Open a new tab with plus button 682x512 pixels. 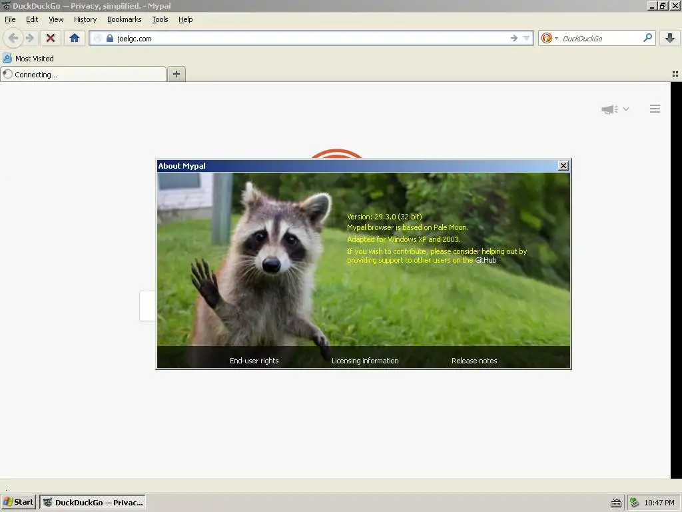(176, 74)
